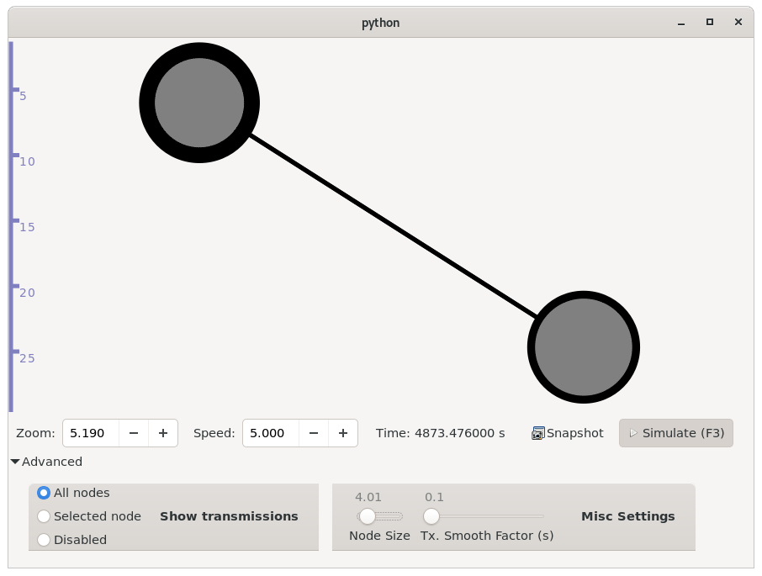Increase speed with the plus button
The image size is (762, 576).
(x=343, y=433)
